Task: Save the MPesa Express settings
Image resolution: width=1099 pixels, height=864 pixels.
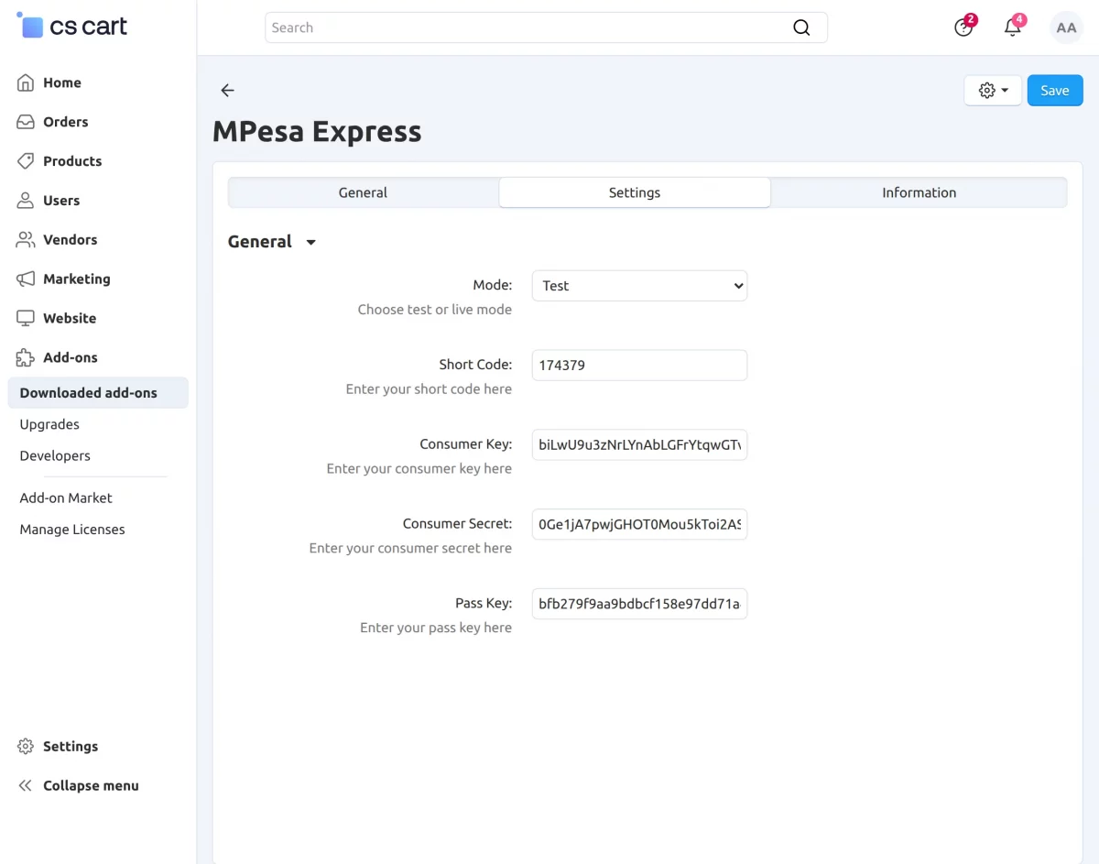Action: (1055, 91)
